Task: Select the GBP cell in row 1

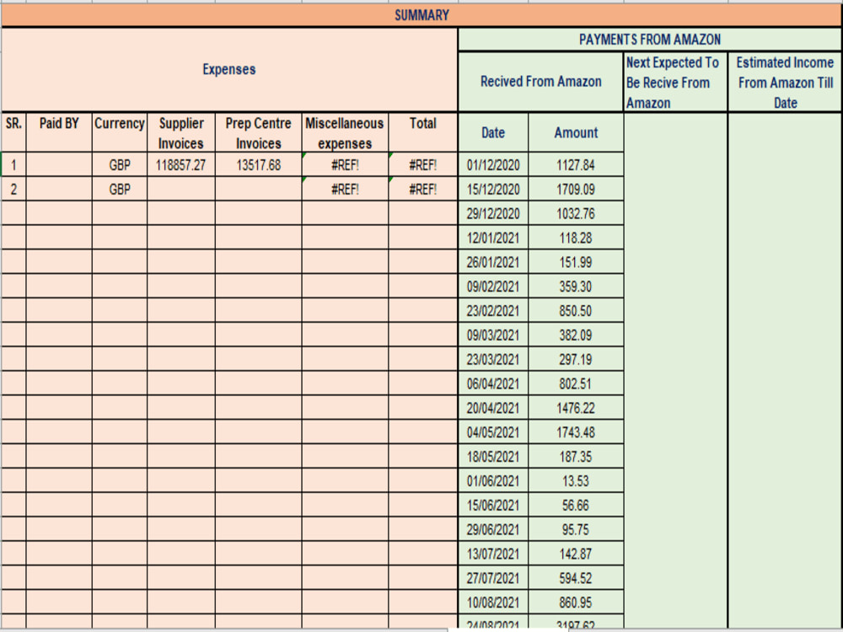Action: tap(120, 164)
